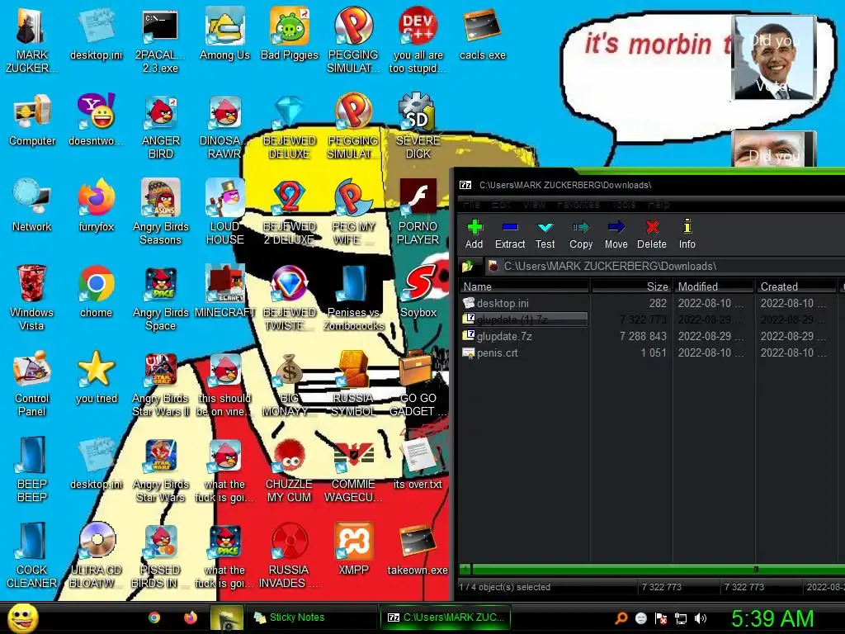Open the File menu in 7-Zip
845x634 pixels.
tap(471, 205)
